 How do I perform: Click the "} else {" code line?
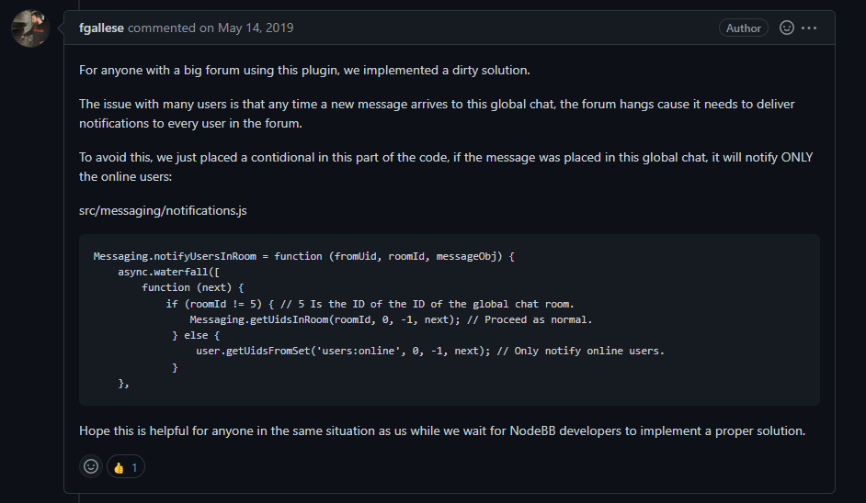click(197, 335)
